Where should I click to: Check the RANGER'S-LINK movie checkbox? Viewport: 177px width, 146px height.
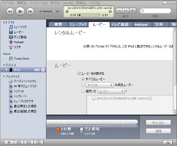click(94, 99)
